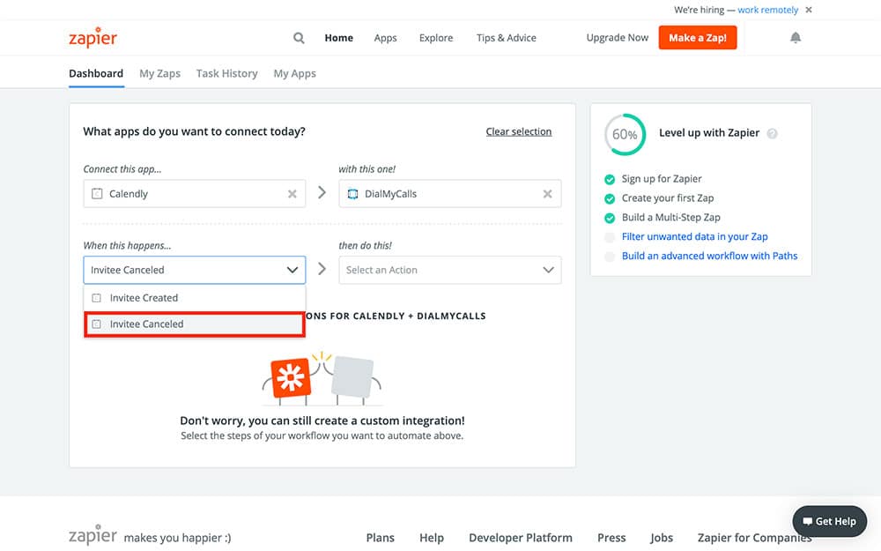Click the help question mark icon
Screen dimensions: 881x551
(773, 134)
